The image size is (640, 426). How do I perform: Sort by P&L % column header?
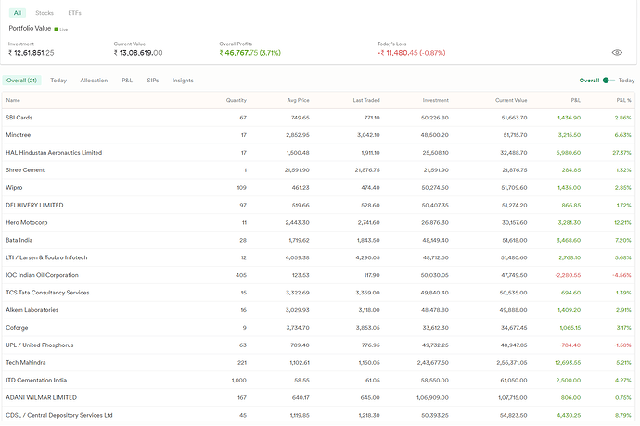(x=623, y=100)
